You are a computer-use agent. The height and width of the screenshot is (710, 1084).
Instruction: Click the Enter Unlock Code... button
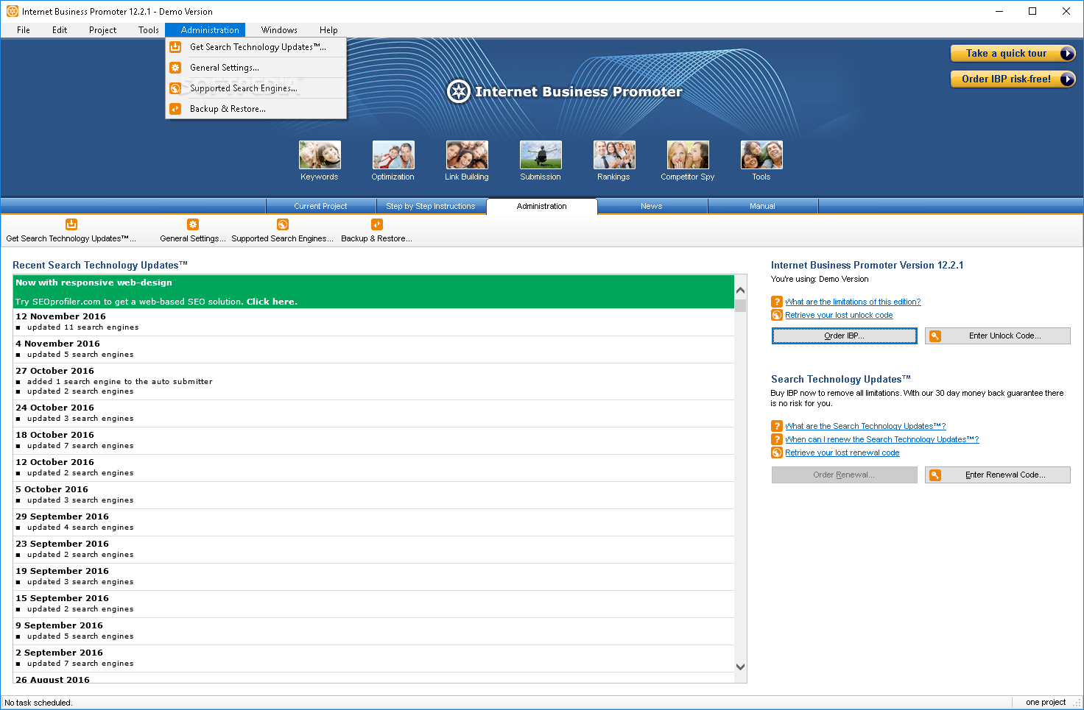998,336
